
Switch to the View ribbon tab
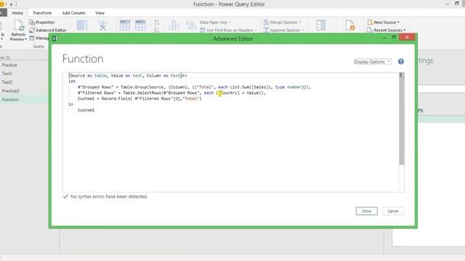pos(100,13)
